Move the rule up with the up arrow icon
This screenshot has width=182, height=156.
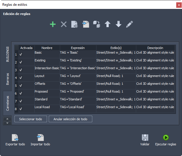[x=108, y=24]
